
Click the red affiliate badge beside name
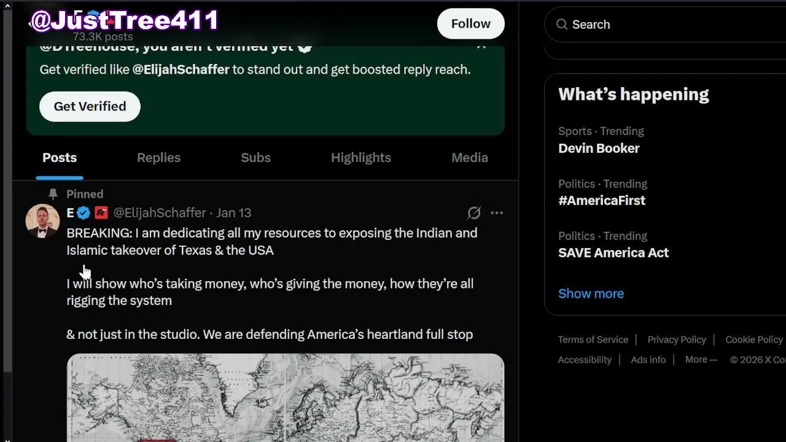pos(101,213)
